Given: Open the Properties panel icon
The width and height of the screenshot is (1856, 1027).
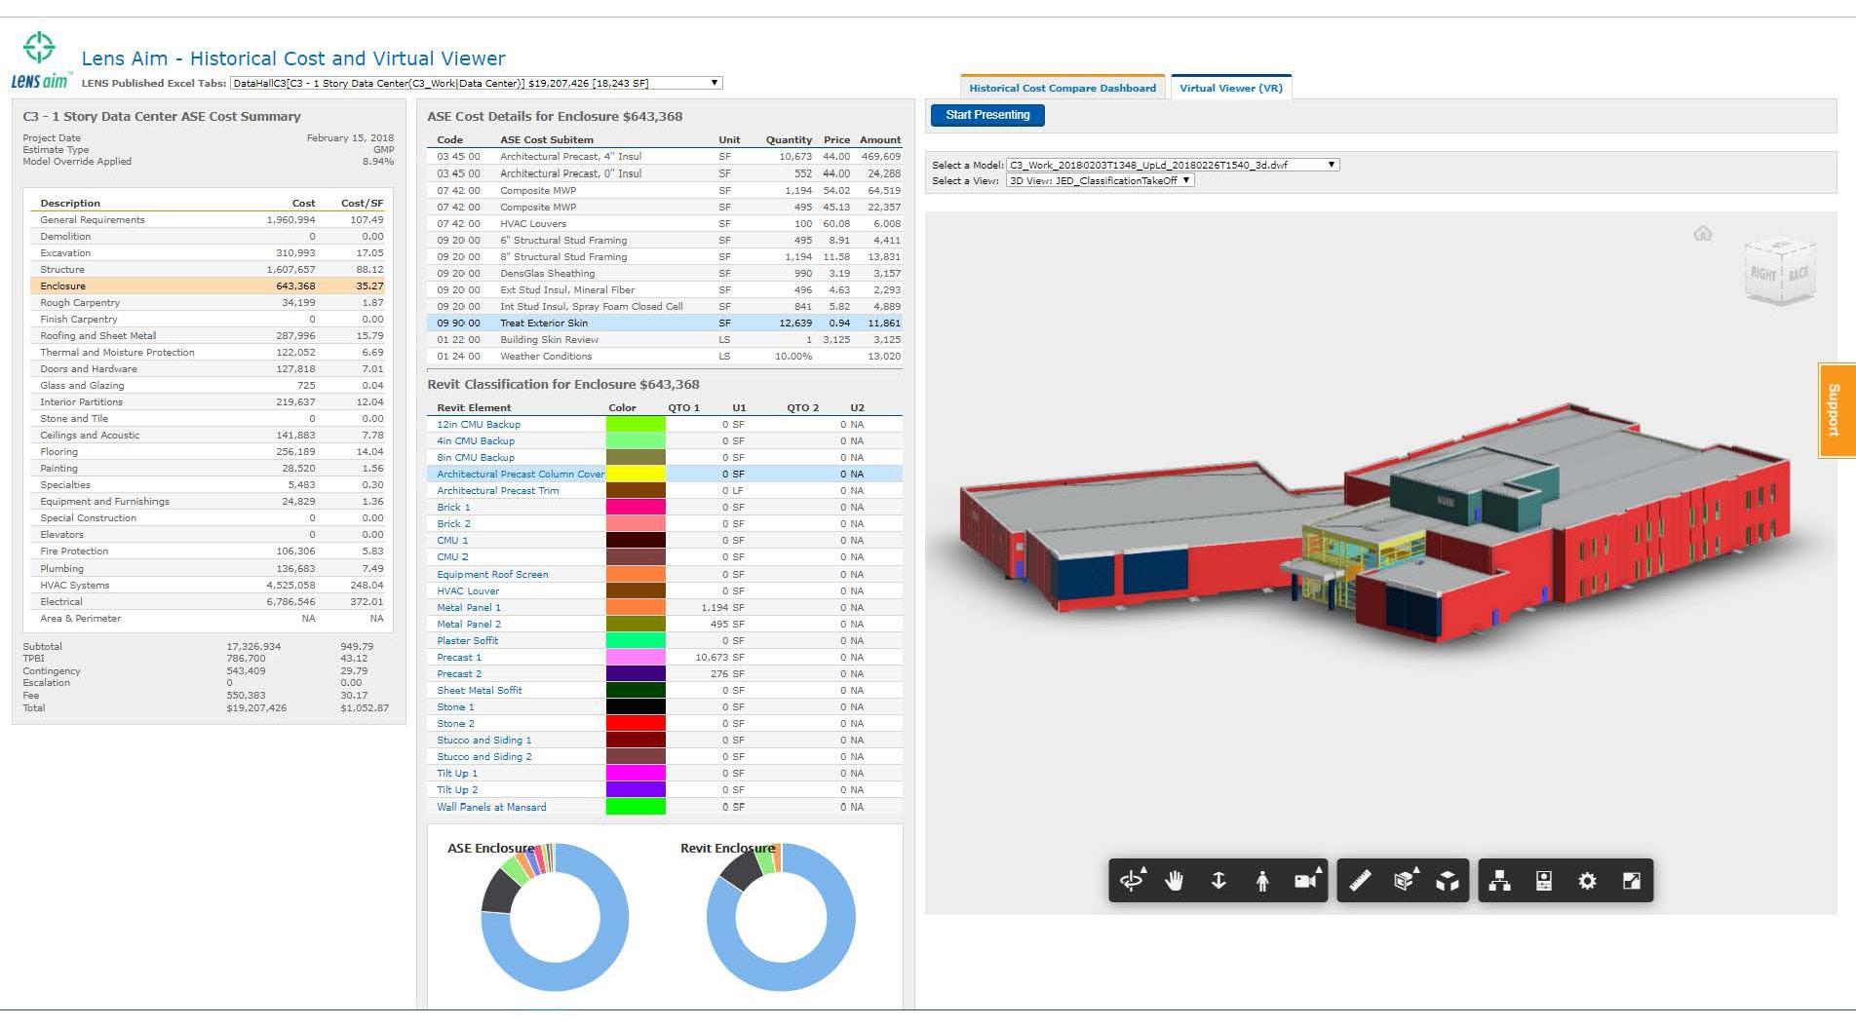Looking at the screenshot, I should tap(1544, 881).
